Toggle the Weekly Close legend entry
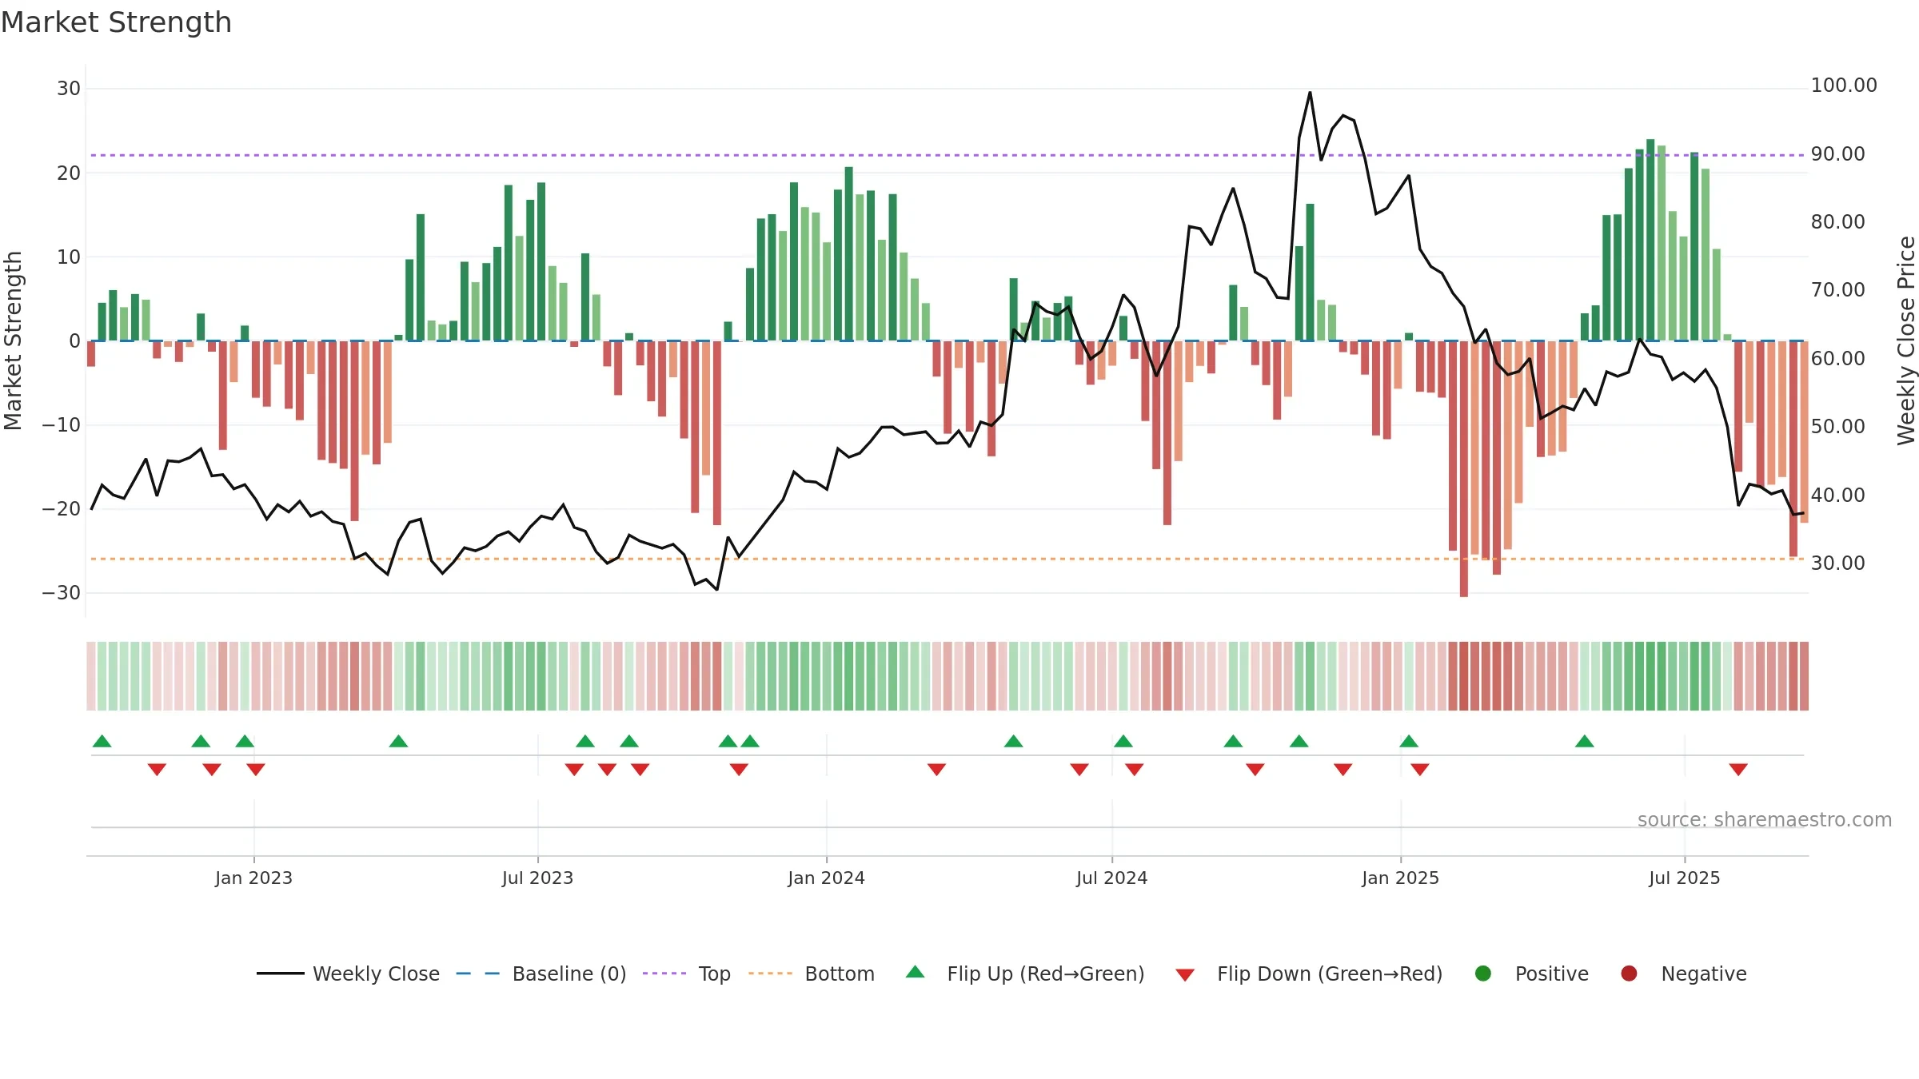 [348, 973]
